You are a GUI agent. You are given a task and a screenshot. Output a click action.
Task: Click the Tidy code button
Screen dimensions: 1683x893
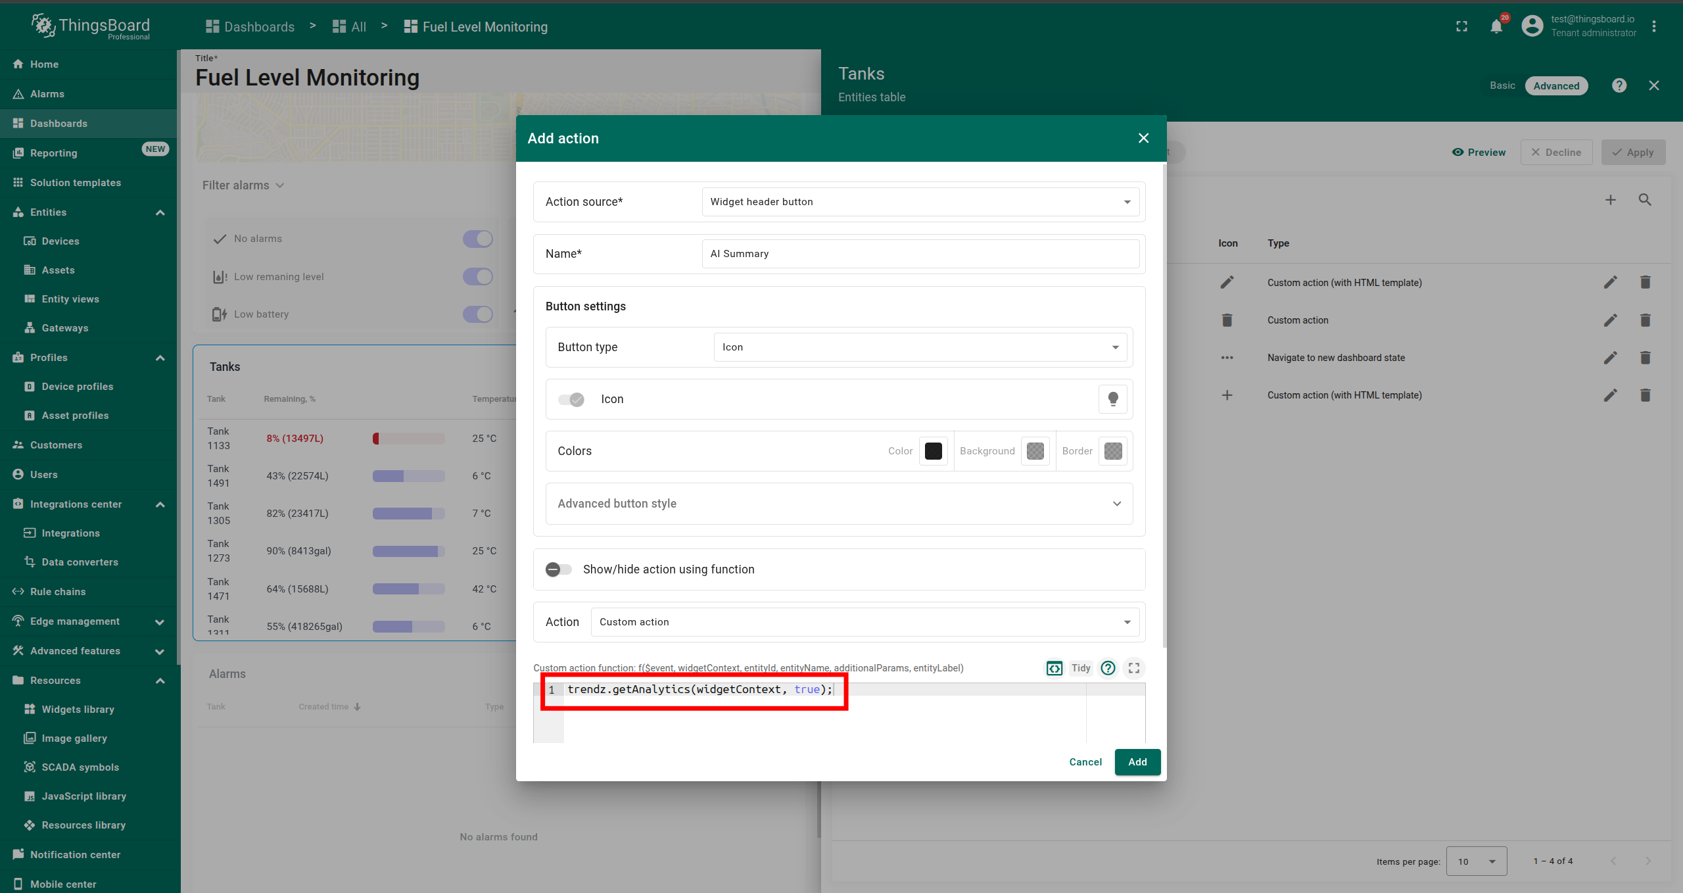(x=1080, y=668)
